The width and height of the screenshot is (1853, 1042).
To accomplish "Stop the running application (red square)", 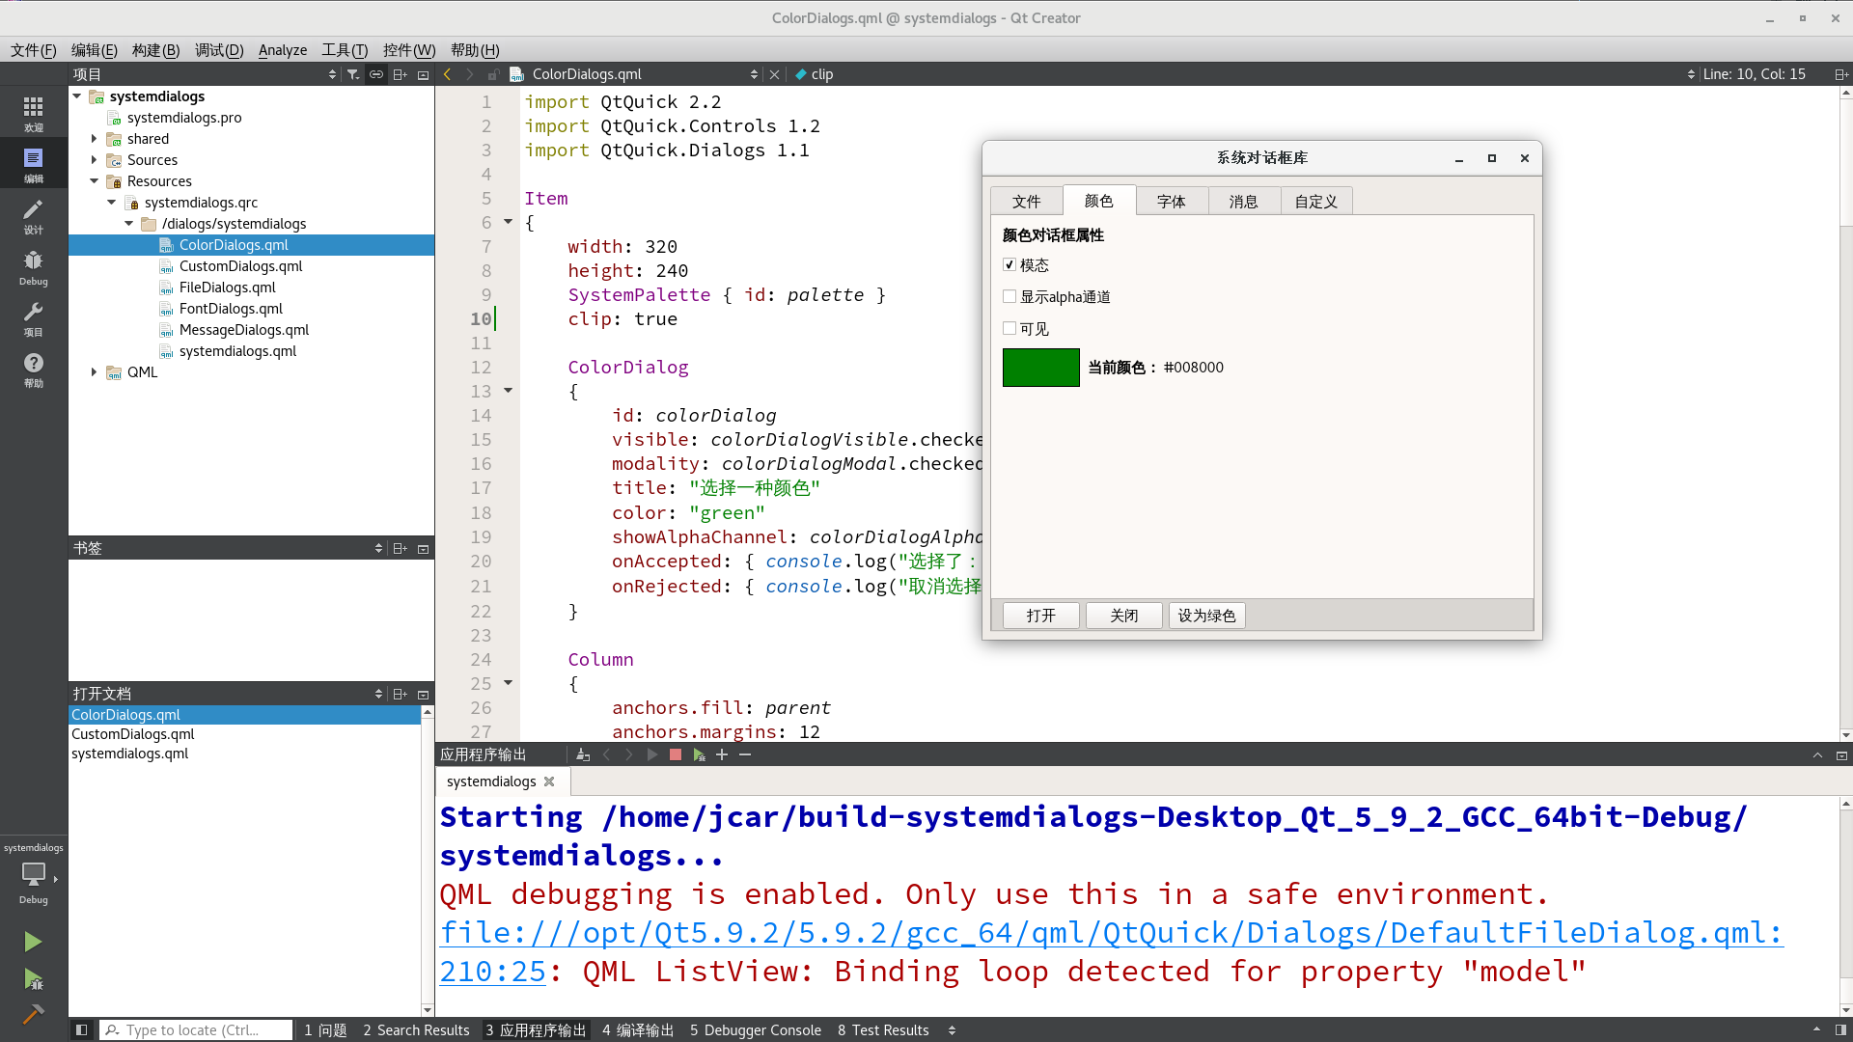I will point(676,754).
